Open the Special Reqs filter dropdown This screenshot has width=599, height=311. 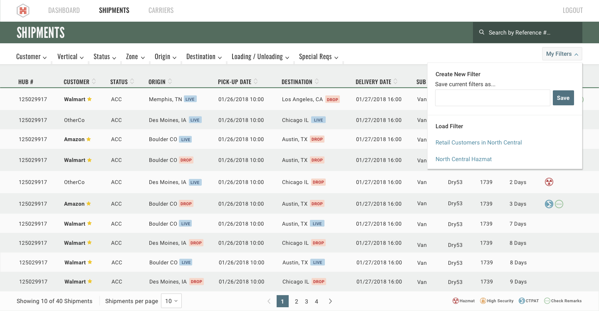click(x=318, y=57)
